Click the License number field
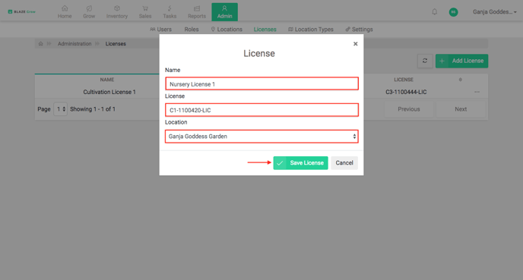 (261, 110)
